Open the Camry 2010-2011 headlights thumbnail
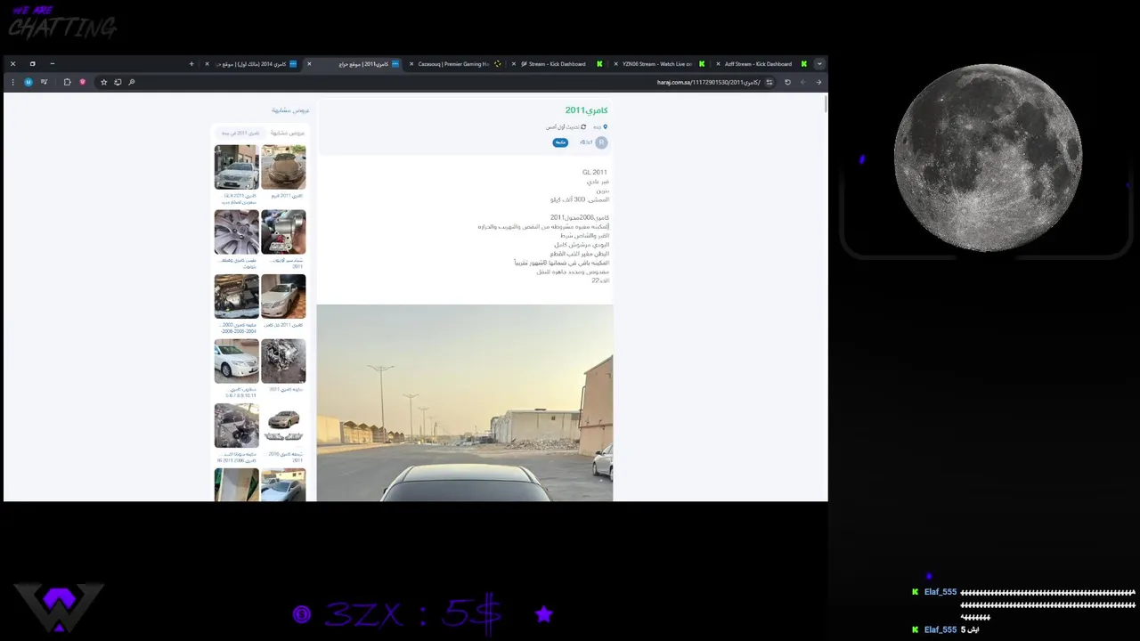 (x=283, y=426)
